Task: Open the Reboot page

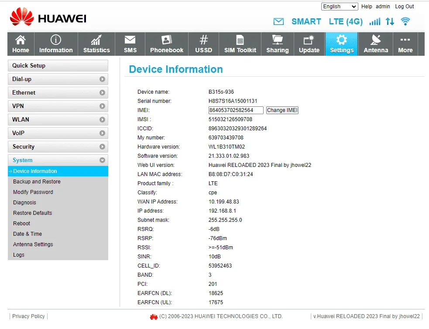Action: [x=22, y=223]
